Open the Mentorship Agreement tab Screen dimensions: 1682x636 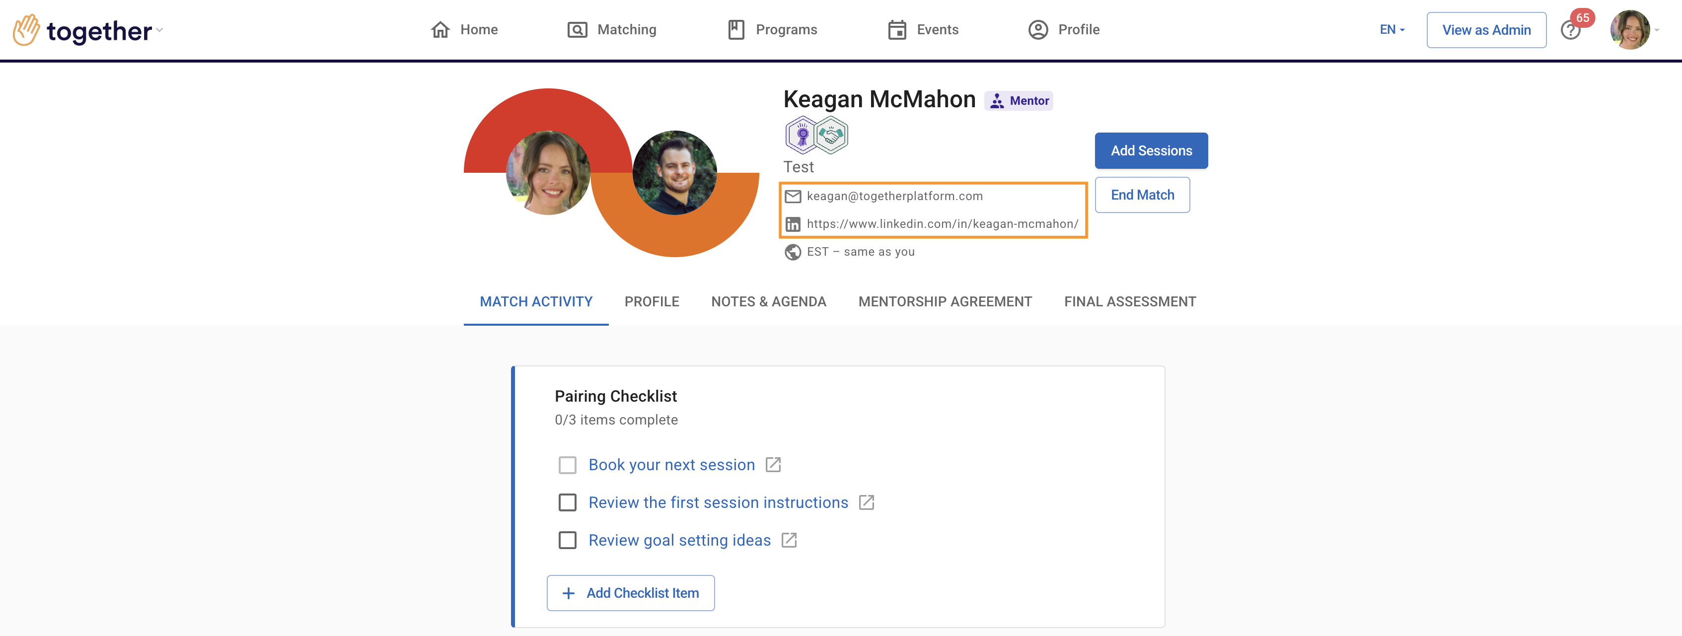945,302
